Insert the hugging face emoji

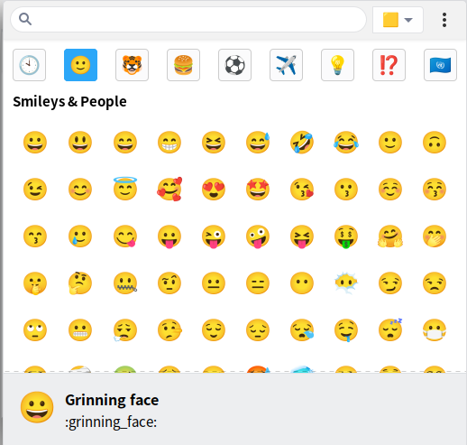(x=390, y=236)
